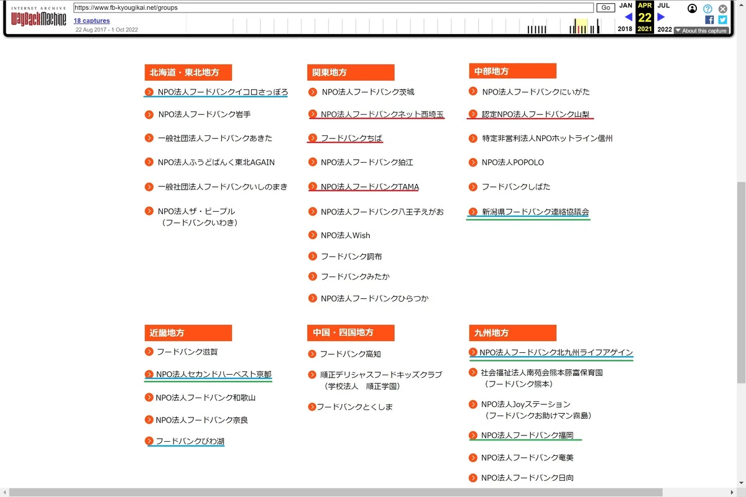Select the 2018 year link
The width and height of the screenshot is (746, 497).
point(625,29)
